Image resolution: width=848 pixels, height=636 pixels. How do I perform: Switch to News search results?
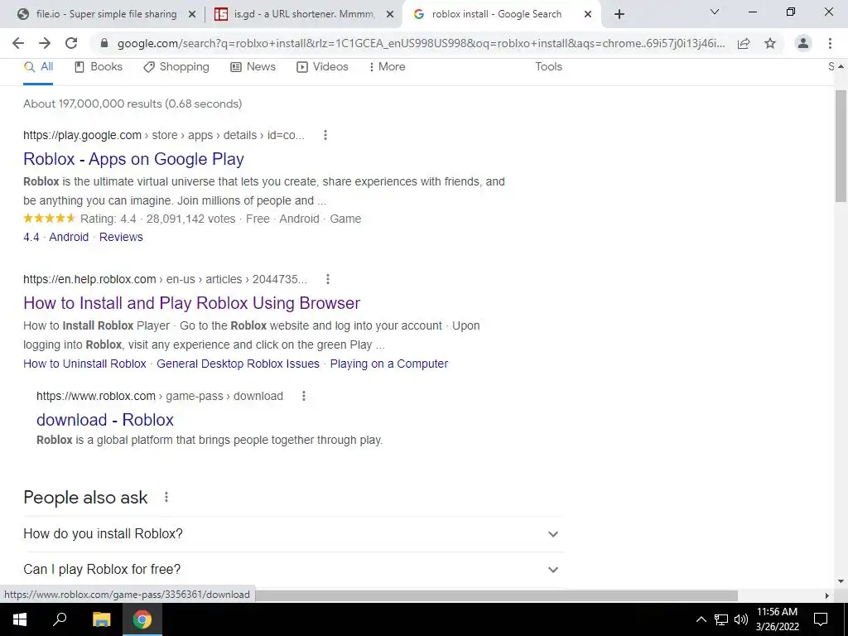coord(253,67)
